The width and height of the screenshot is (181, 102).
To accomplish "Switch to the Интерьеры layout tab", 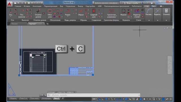I will 46,98.
